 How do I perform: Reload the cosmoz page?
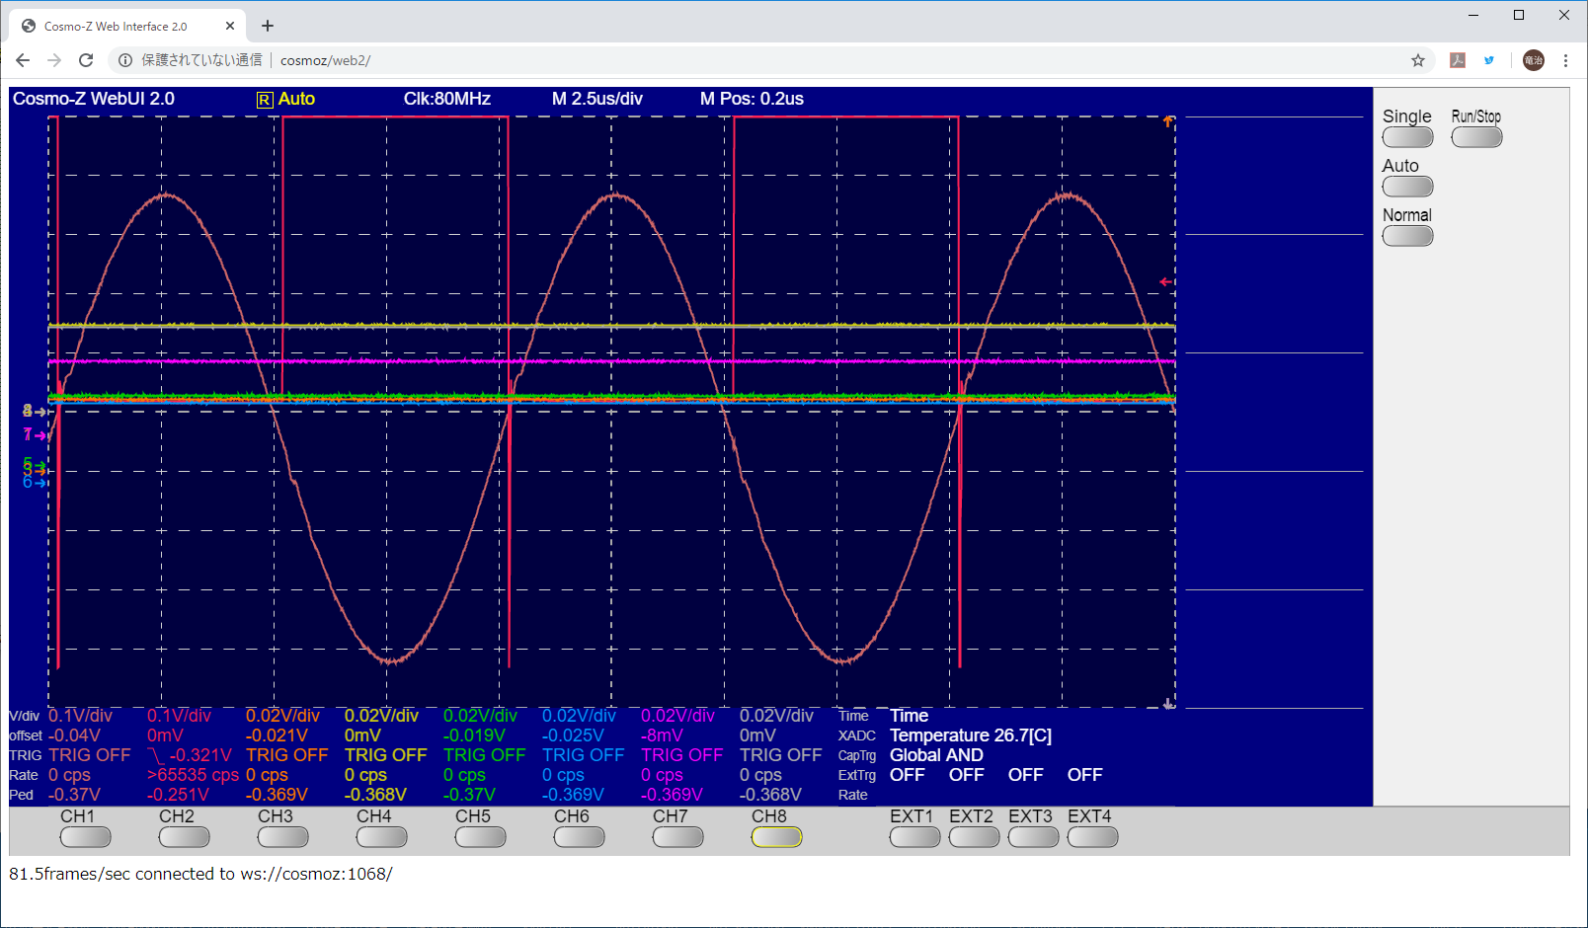click(86, 60)
